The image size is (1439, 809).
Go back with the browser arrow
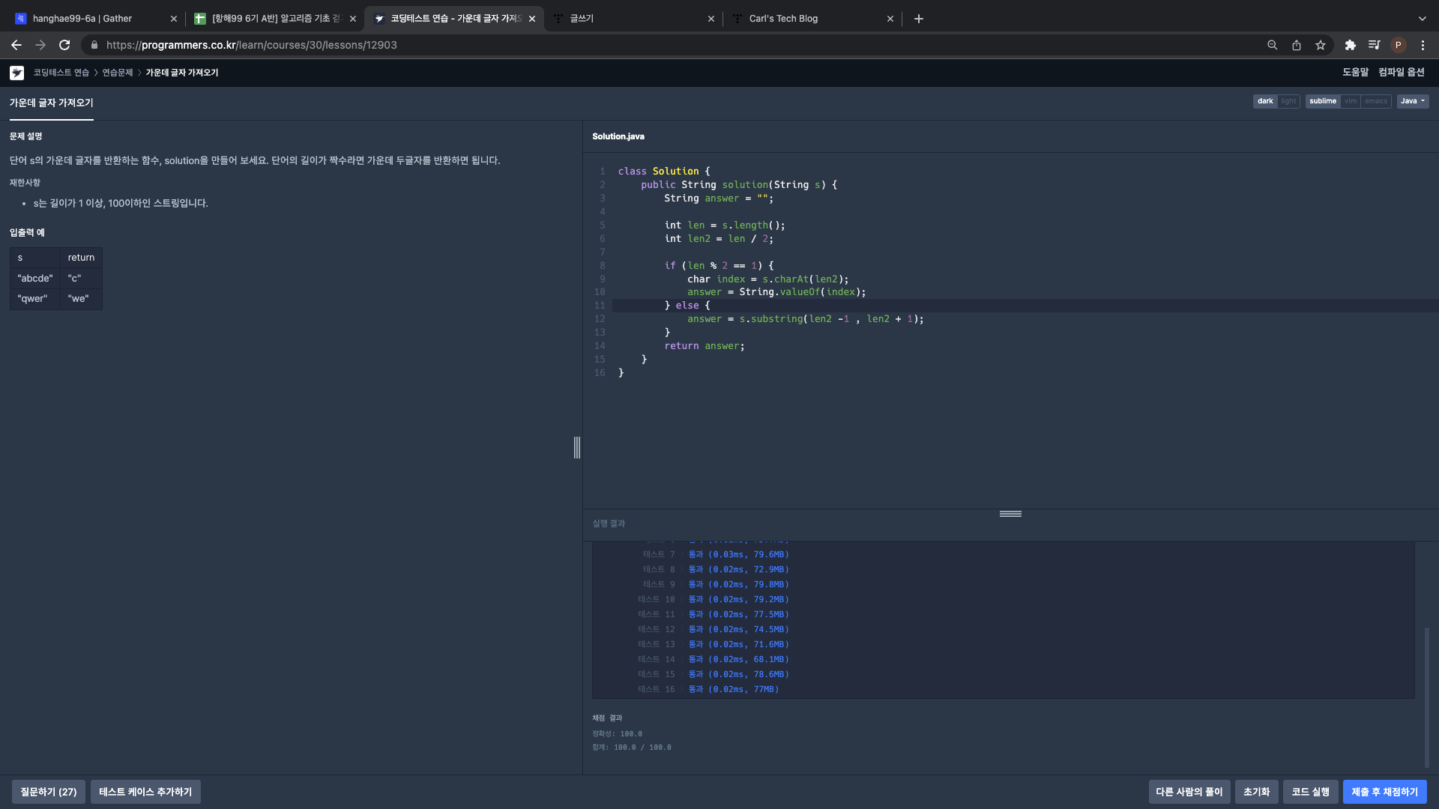16,45
